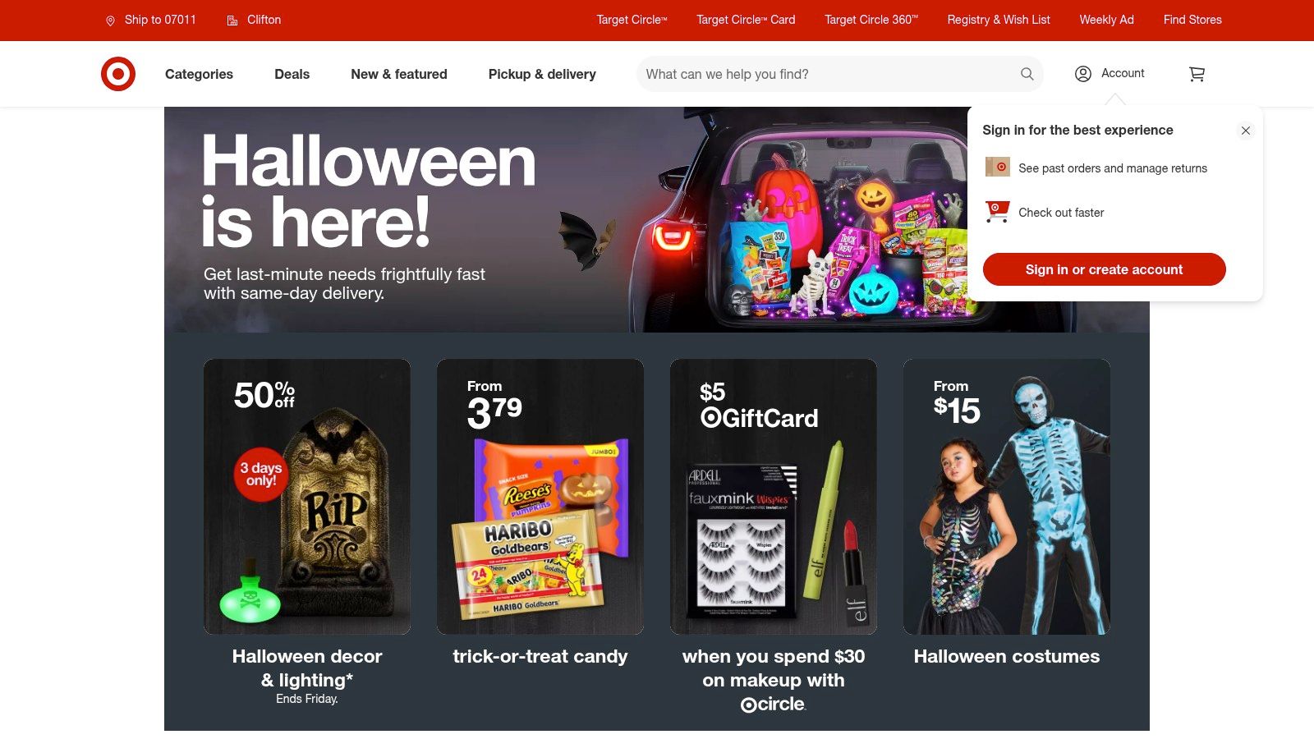Expand the Categories menu

pos(199,74)
